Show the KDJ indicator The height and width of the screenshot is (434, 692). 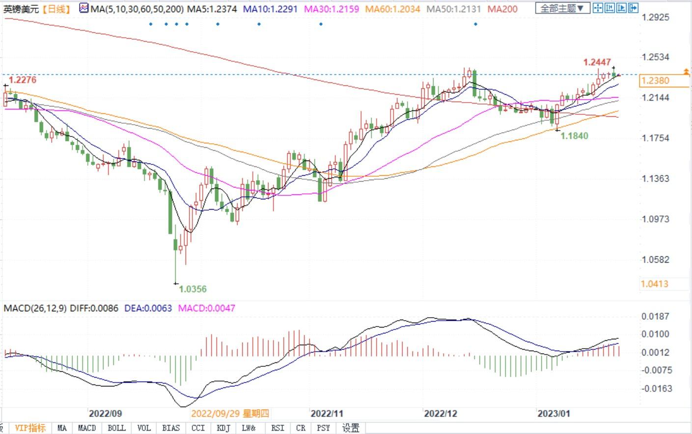click(223, 428)
